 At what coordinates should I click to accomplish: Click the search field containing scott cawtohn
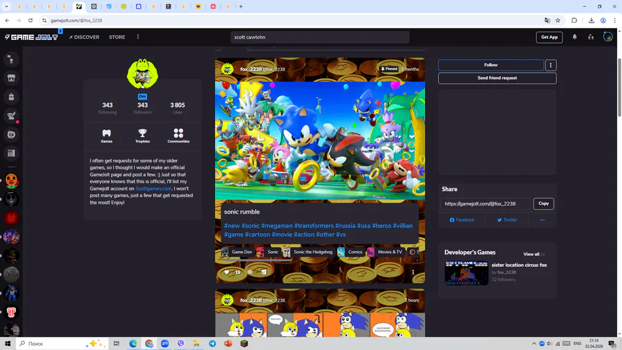[x=320, y=37]
